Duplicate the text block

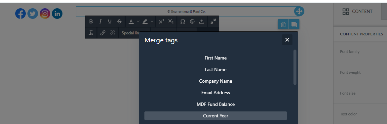[294, 24]
